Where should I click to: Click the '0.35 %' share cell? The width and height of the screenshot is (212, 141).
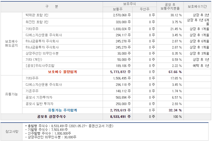click(x=177, y=54)
